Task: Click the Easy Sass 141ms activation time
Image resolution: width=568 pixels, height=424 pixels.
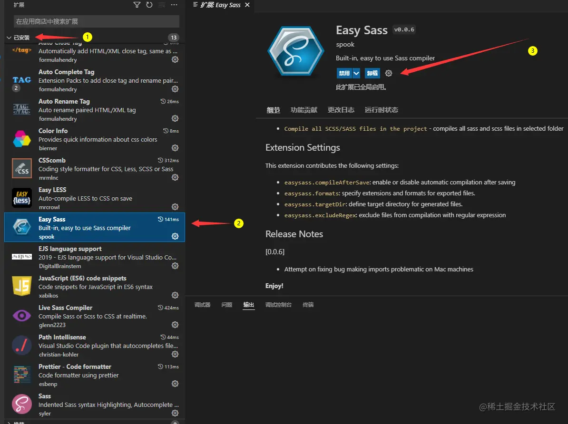Action: (x=168, y=219)
